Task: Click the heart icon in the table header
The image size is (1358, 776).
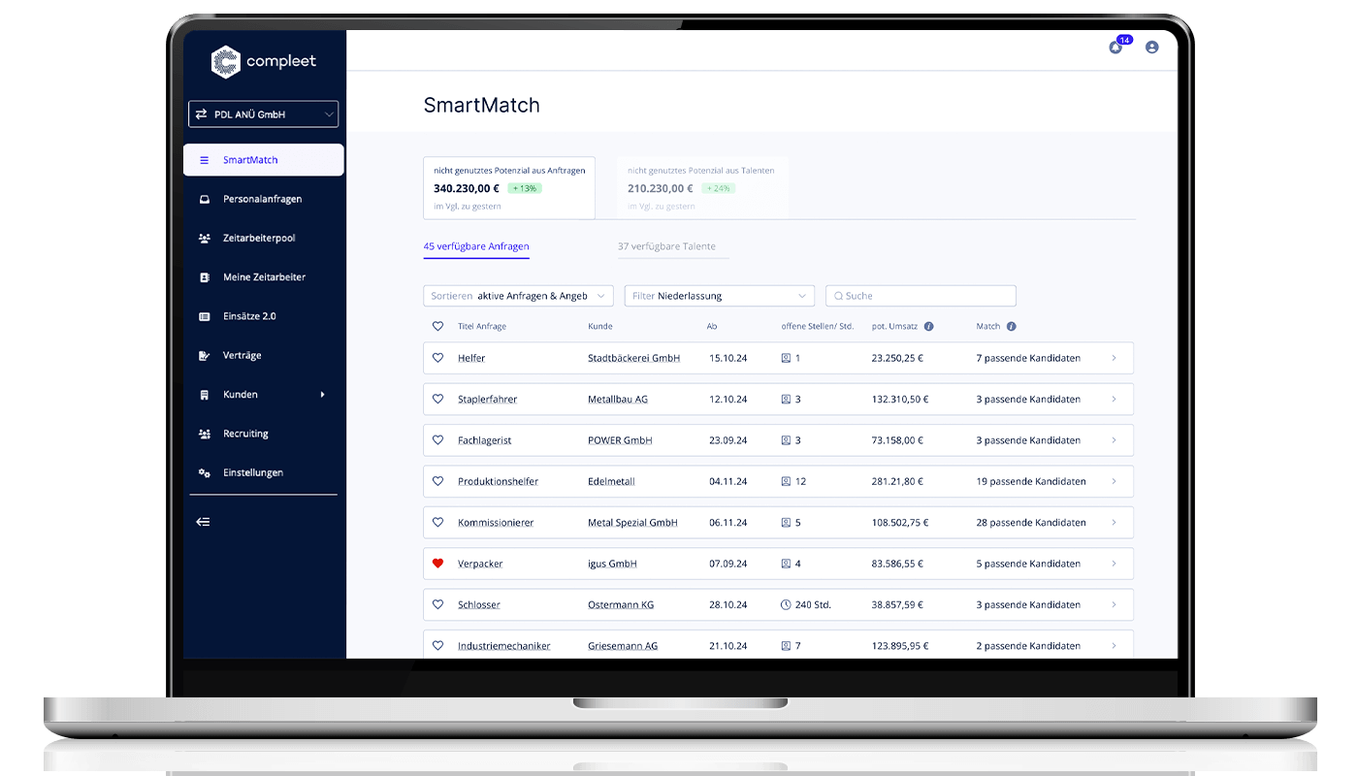Action: tap(437, 327)
